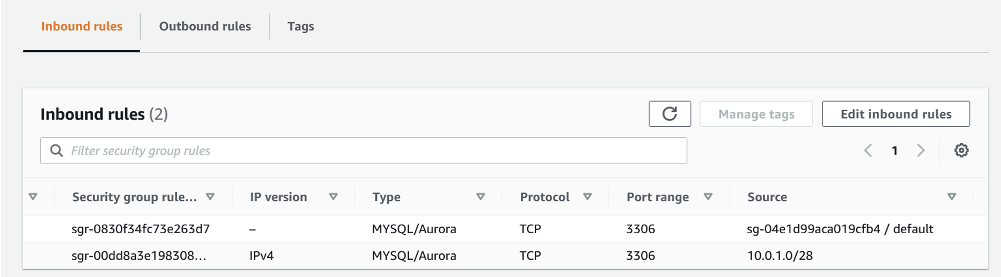Click the search magnifier icon
This screenshot has width=1001, height=277.
coord(56,151)
